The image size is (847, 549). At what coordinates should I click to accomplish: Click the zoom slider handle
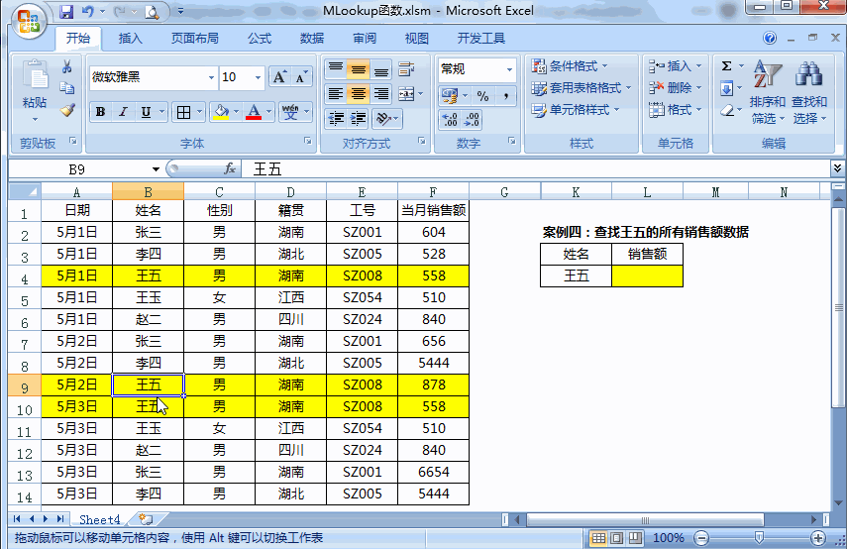click(759, 537)
